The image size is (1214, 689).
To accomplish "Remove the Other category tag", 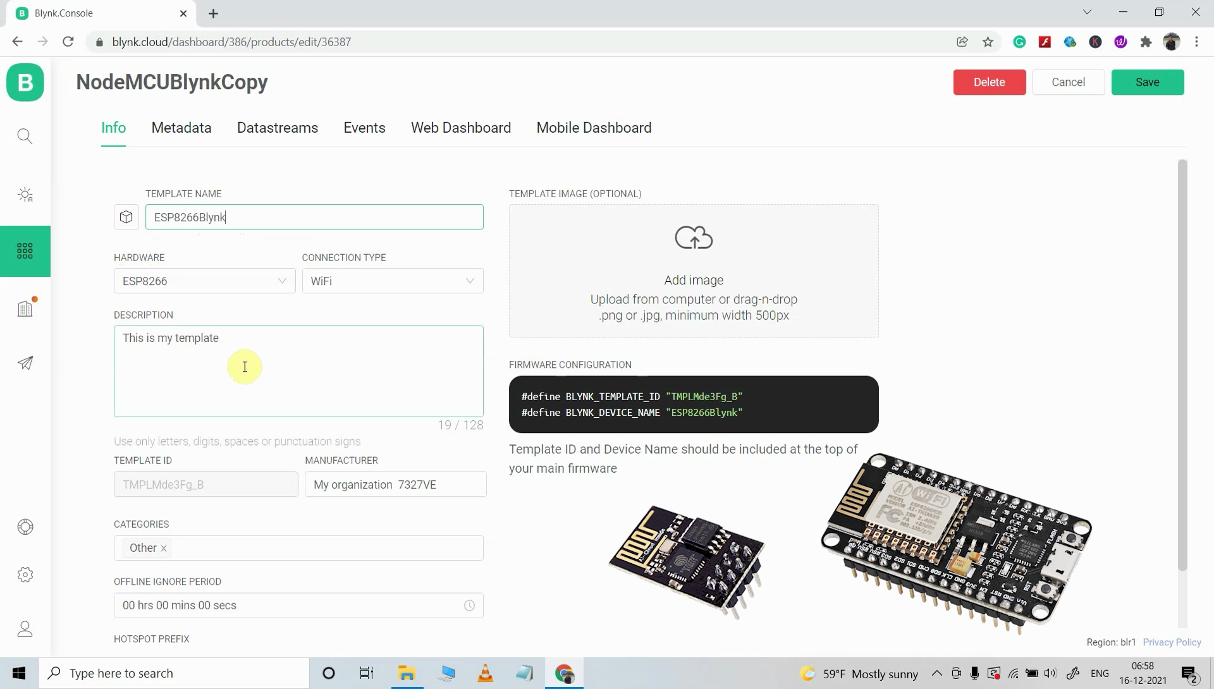I will click(164, 547).
